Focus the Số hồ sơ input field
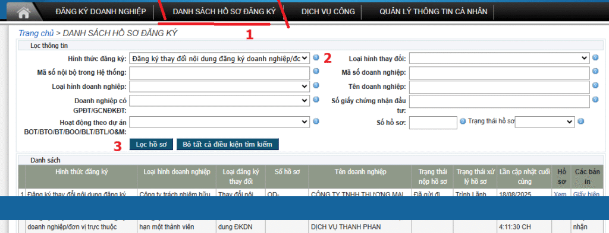 pyautogui.click(x=434, y=123)
